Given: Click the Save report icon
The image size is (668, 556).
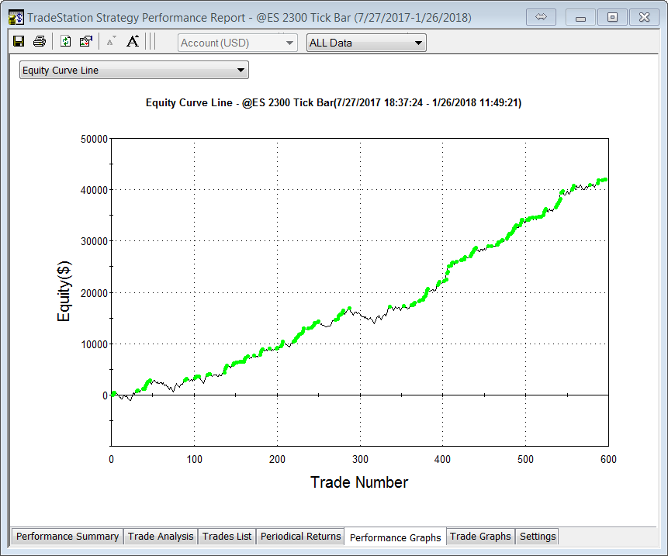Looking at the screenshot, I should (19, 42).
